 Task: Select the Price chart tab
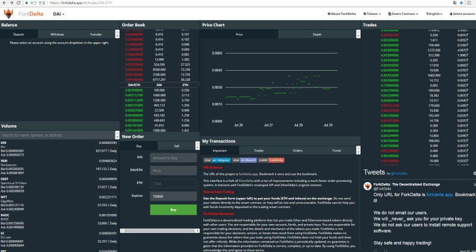(x=239, y=34)
